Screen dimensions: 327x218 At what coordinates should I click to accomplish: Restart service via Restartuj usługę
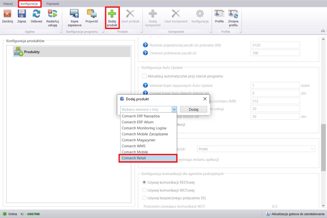[53, 14]
